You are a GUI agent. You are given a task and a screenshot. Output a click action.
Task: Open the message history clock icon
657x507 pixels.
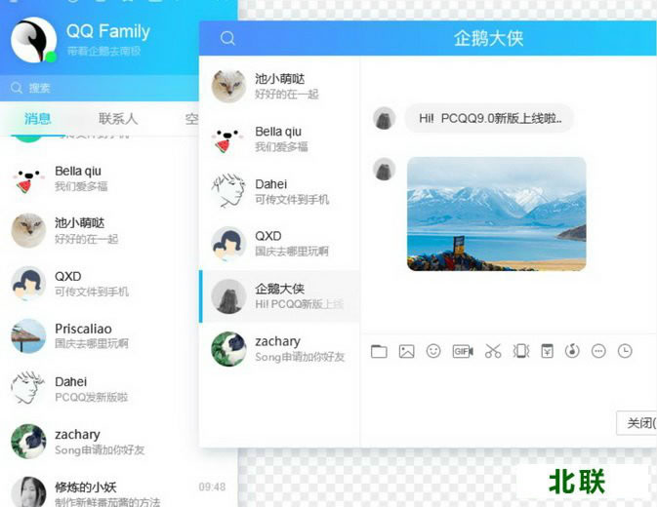coord(625,351)
